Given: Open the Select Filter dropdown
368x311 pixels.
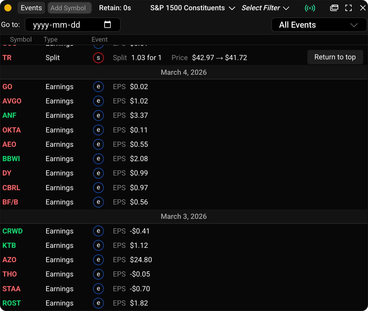Looking at the screenshot, I should [x=265, y=8].
